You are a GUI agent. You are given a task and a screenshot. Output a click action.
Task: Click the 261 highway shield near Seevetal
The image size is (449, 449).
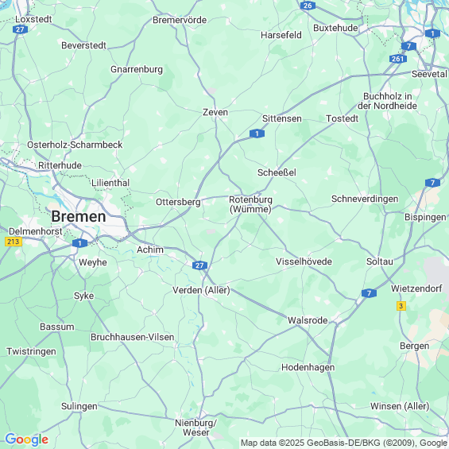click(398, 59)
